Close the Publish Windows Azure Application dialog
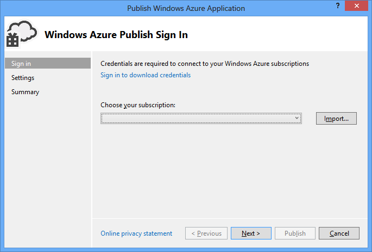372x252 pixels. click(356, 5)
